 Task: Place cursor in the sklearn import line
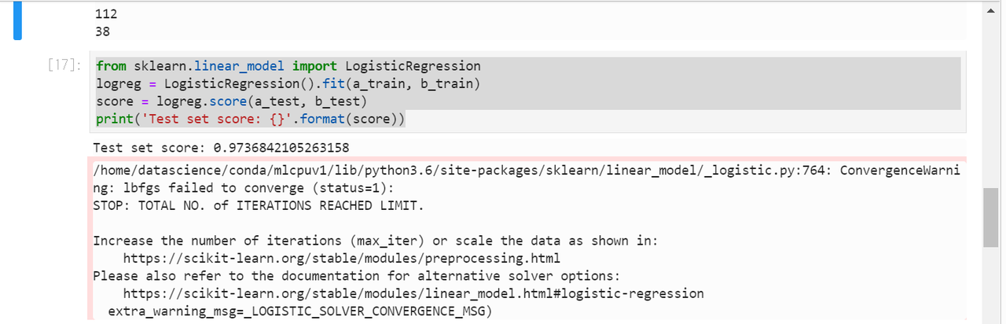click(288, 66)
